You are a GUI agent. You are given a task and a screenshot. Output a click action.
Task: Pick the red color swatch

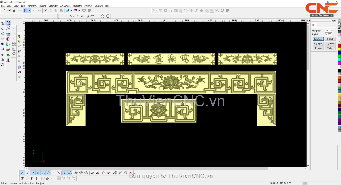point(339,46)
